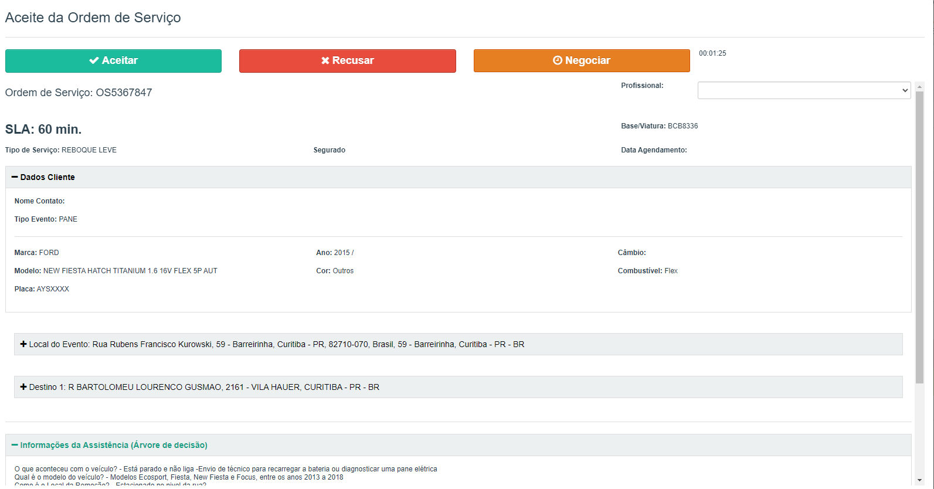Click 'O que aconteceu com o veículo?' line
Screen dimensions: 934x489
tap(226, 469)
